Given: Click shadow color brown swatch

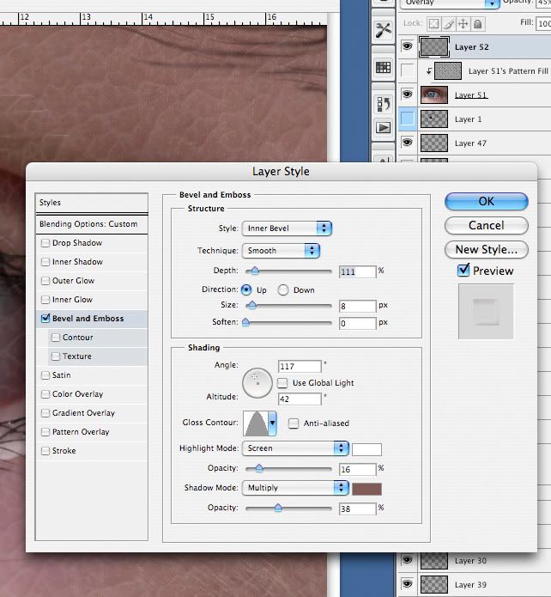Looking at the screenshot, I should point(366,489).
